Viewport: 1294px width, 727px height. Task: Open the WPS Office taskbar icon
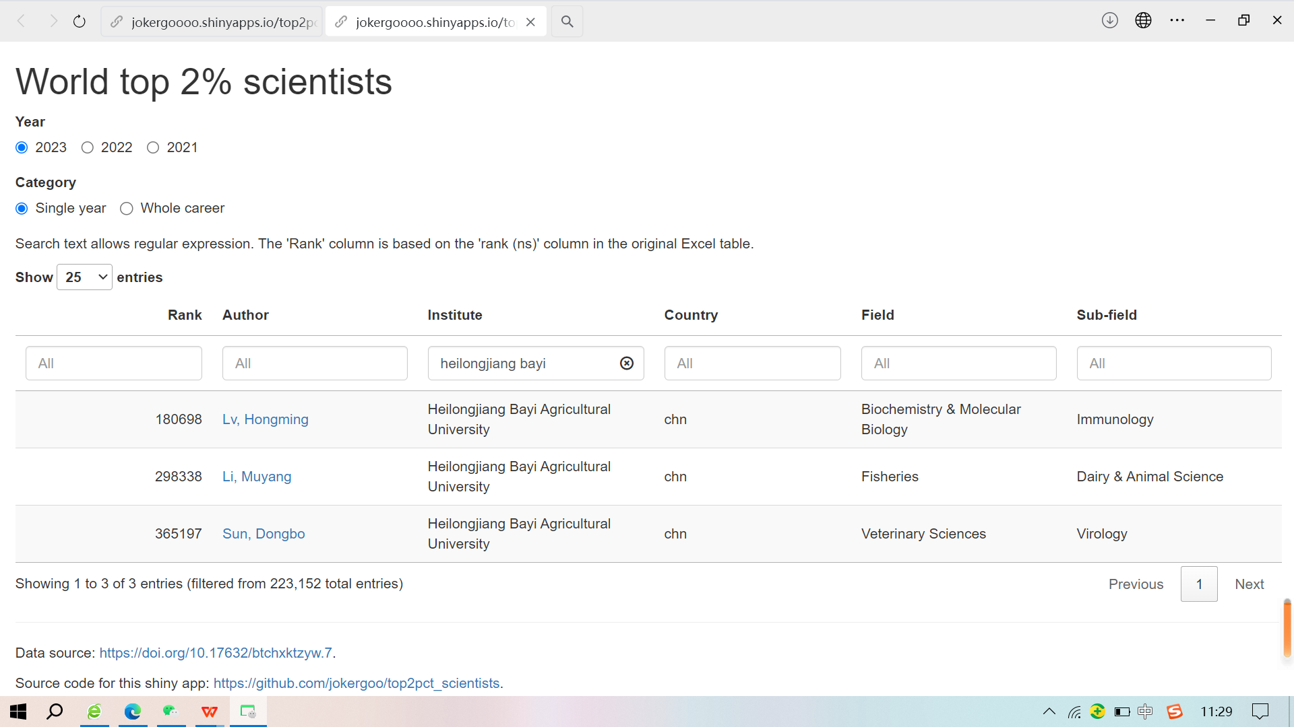click(210, 712)
